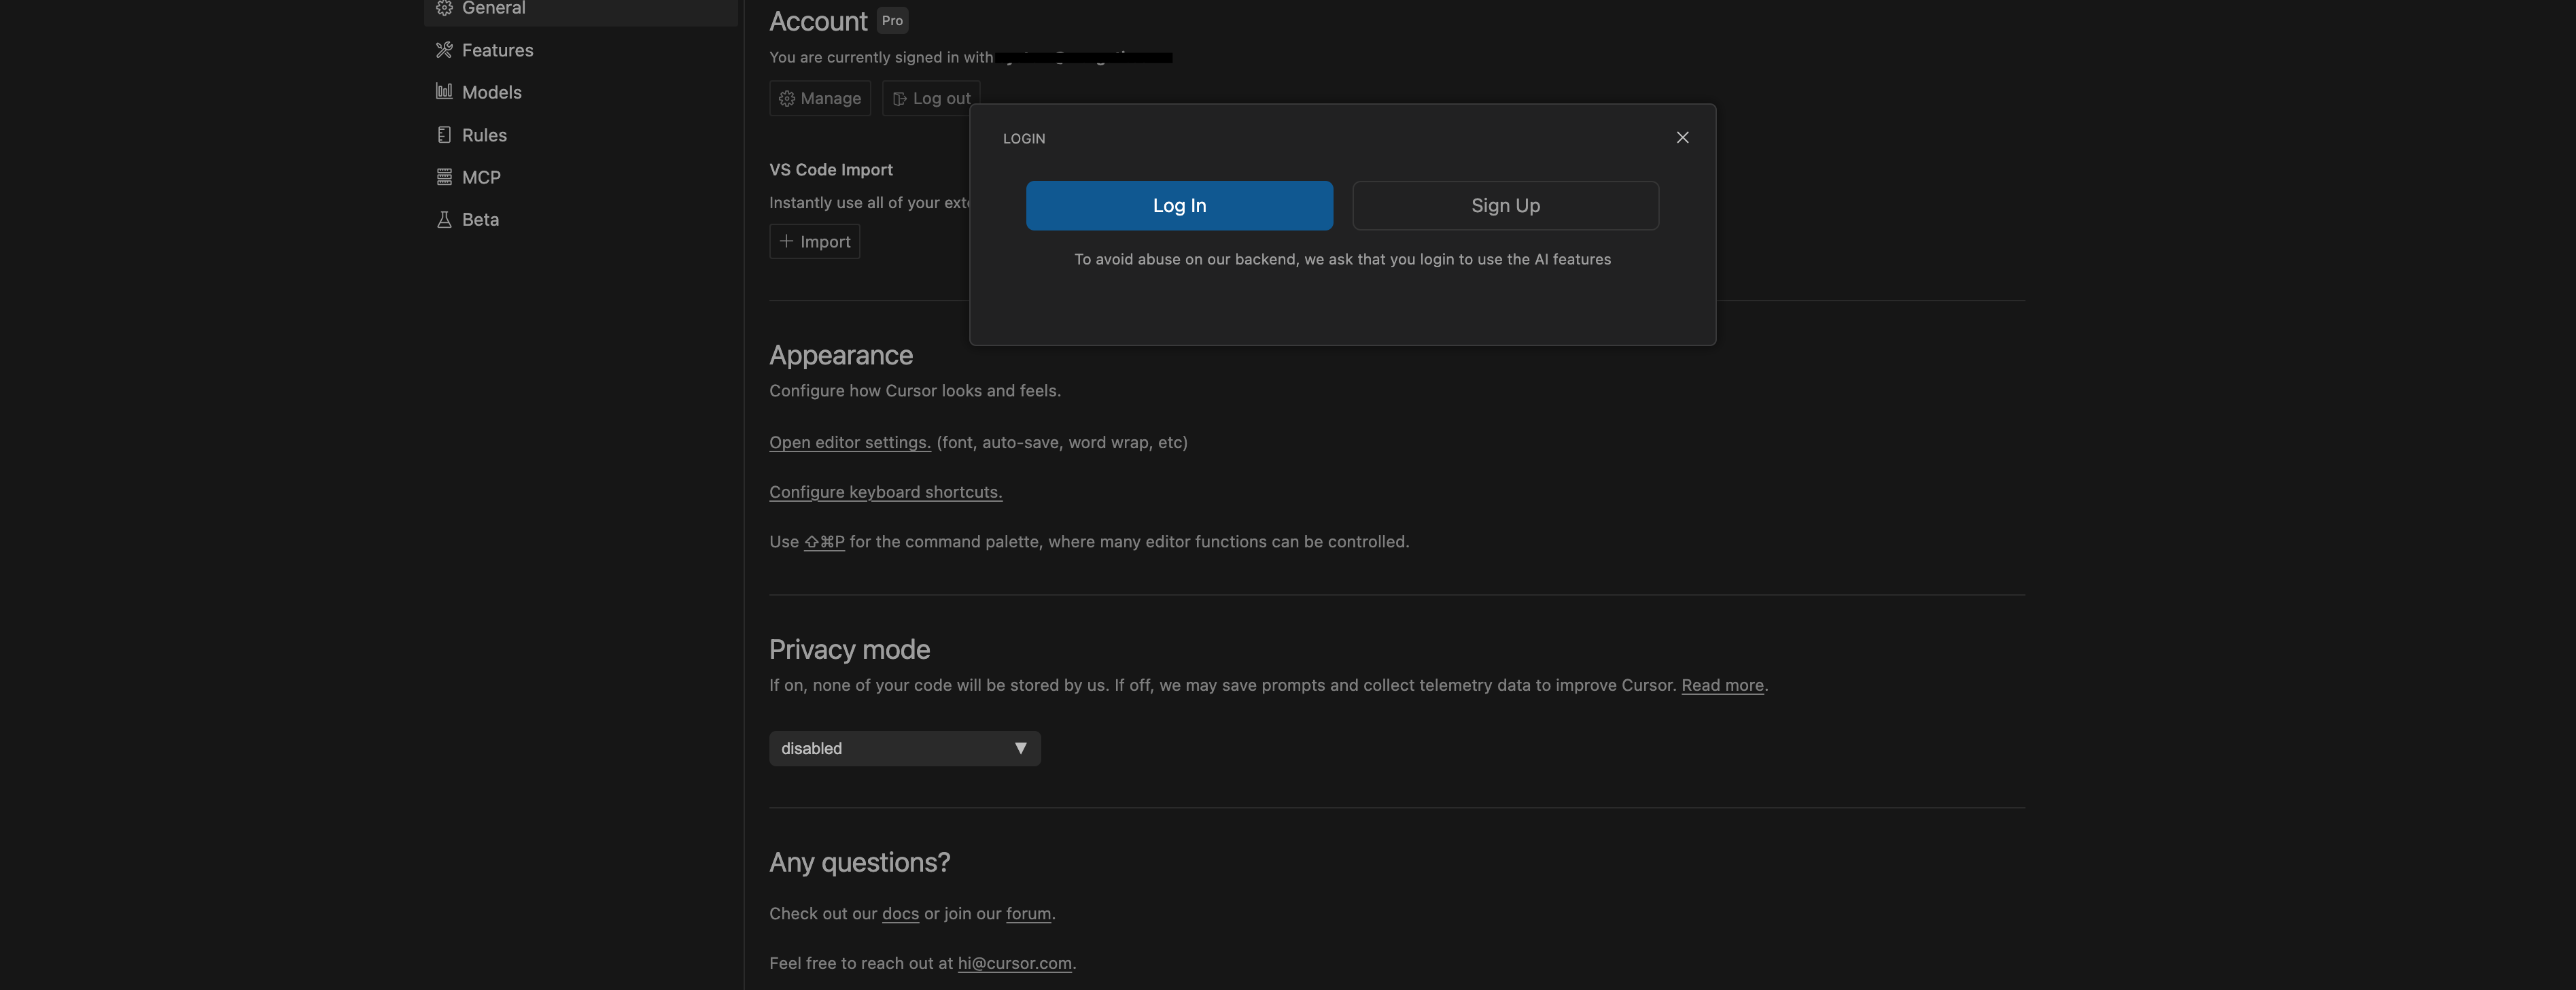
Task: Click the Models chart icon
Action: [x=444, y=92]
